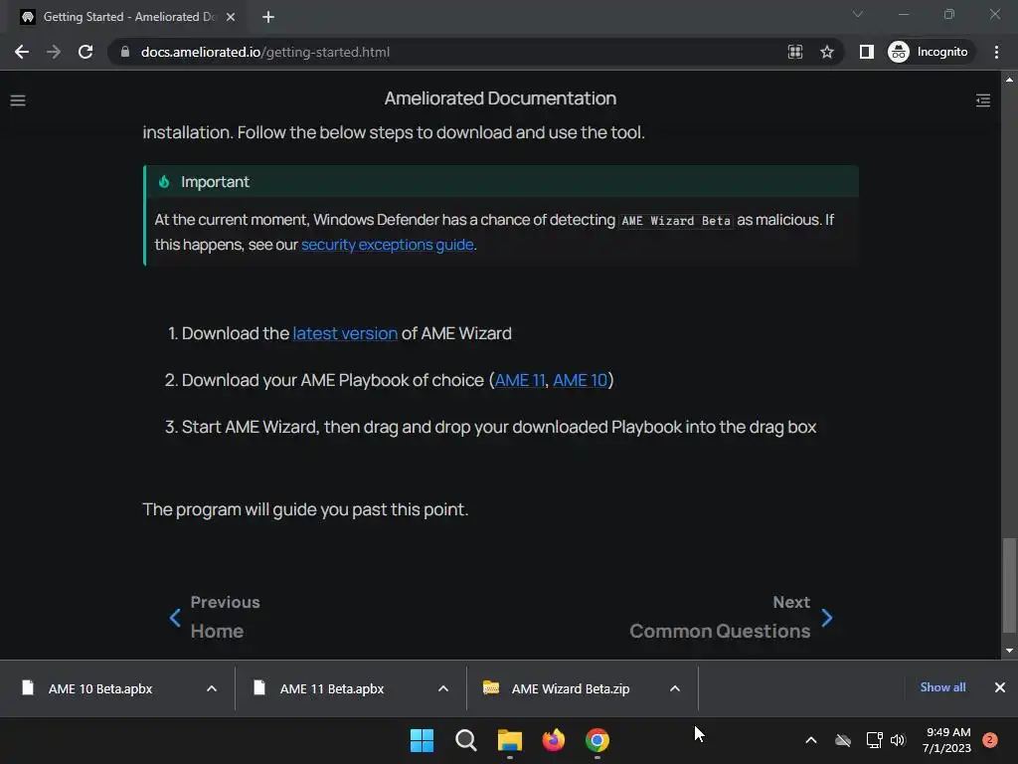The width and height of the screenshot is (1018, 764).
Task: Click the text 'The program will guide you past this point.'
Action: (305, 509)
